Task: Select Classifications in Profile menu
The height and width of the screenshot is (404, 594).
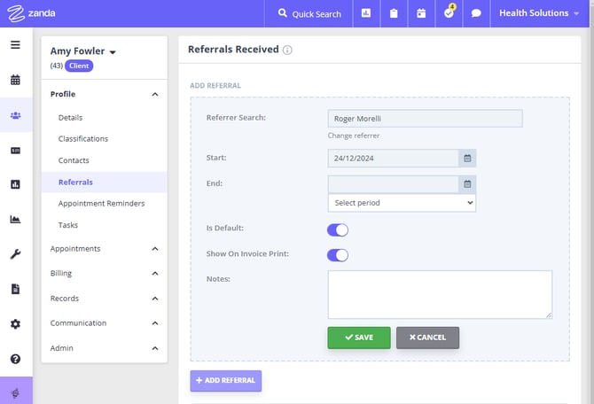Action: (x=83, y=139)
